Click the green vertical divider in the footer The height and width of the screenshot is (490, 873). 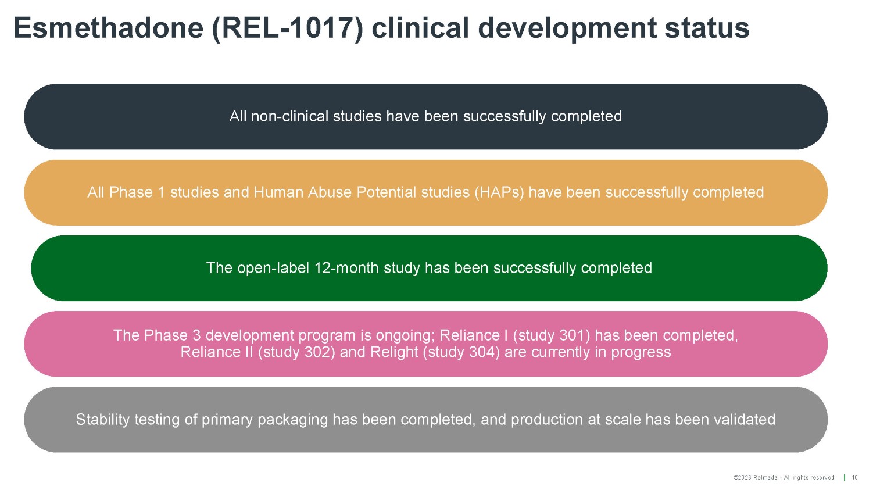845,478
